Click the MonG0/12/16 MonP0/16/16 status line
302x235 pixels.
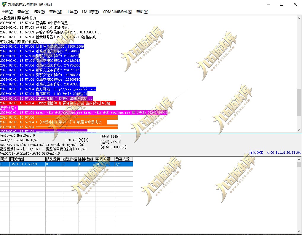(x=30, y=153)
